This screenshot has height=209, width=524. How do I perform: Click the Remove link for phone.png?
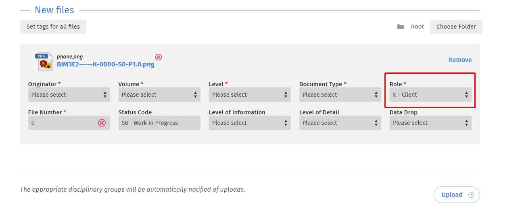[460, 60]
